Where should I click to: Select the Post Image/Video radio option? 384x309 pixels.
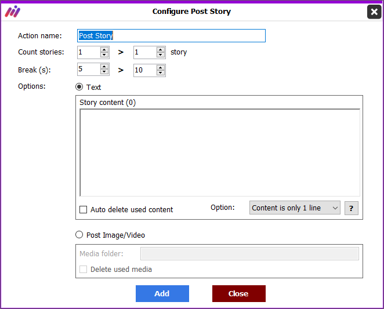79,235
